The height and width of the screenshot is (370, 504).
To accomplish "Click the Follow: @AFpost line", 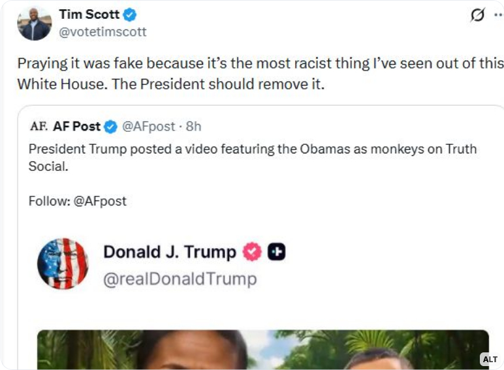I will 78,201.
